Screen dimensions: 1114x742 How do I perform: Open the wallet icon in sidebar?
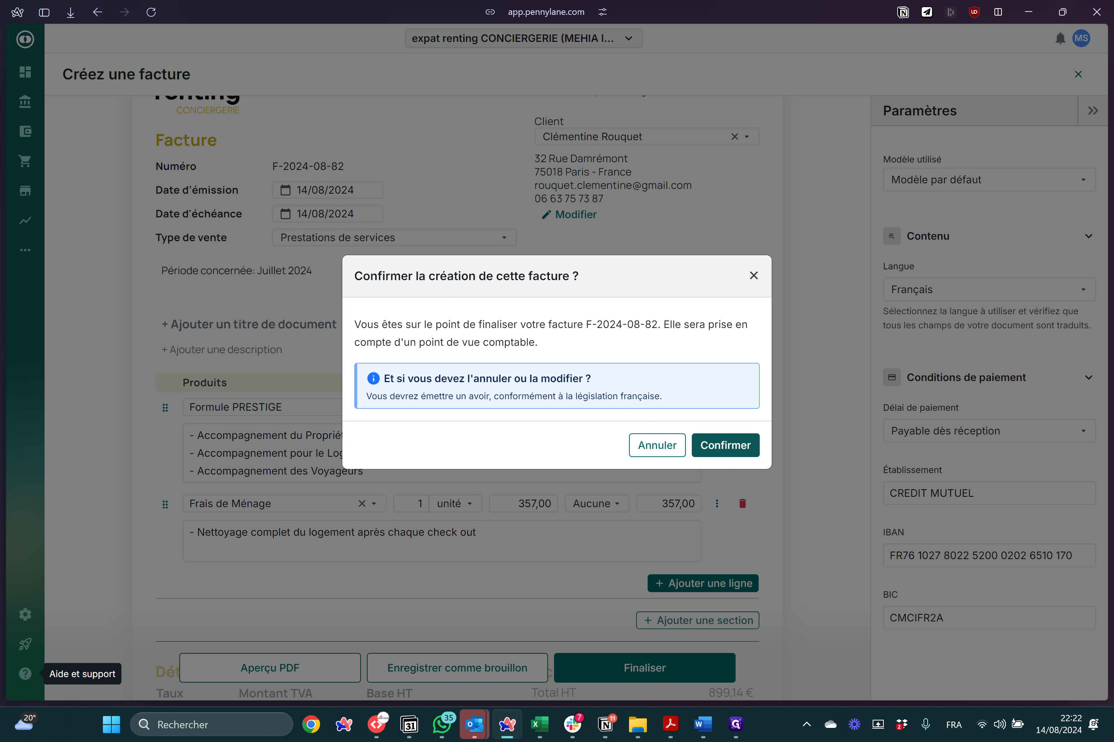(25, 131)
